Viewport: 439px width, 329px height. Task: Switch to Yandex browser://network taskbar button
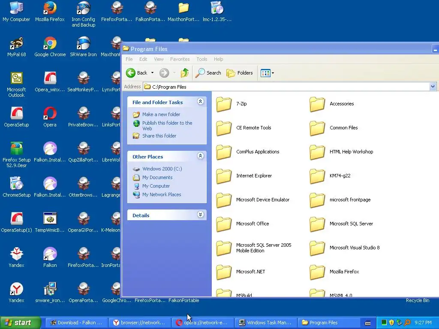point(139,323)
